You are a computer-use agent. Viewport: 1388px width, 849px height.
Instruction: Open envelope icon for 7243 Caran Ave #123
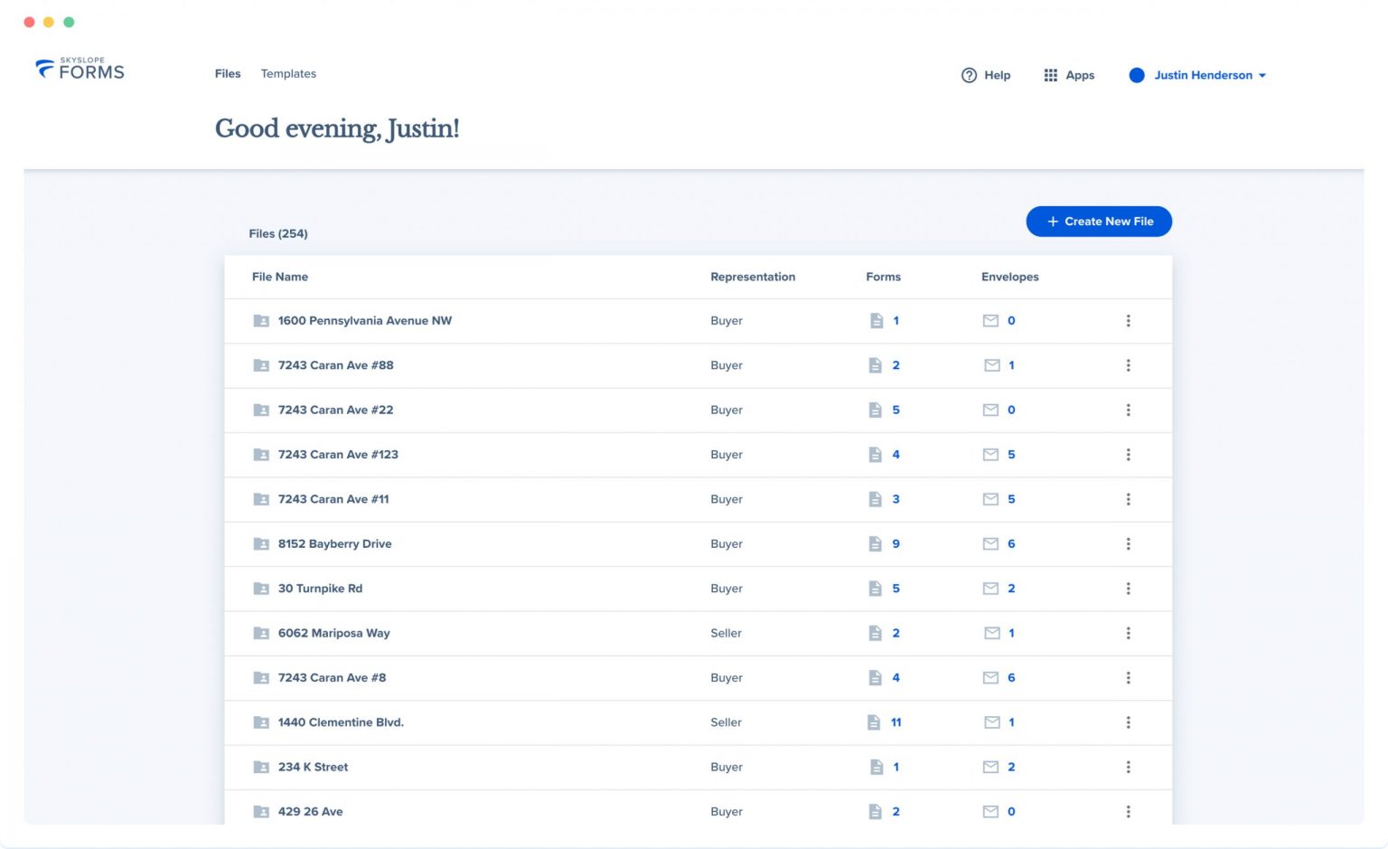pyautogui.click(x=990, y=455)
